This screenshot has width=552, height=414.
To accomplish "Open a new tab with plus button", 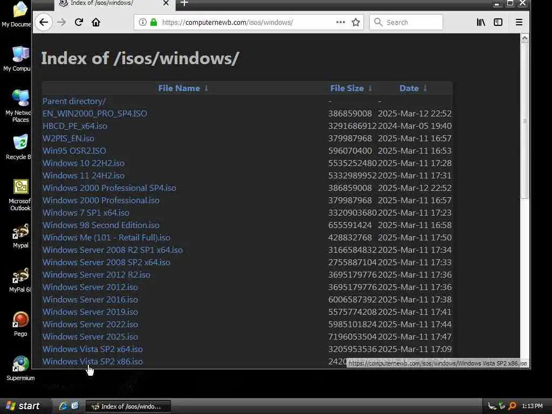I will [184, 4].
